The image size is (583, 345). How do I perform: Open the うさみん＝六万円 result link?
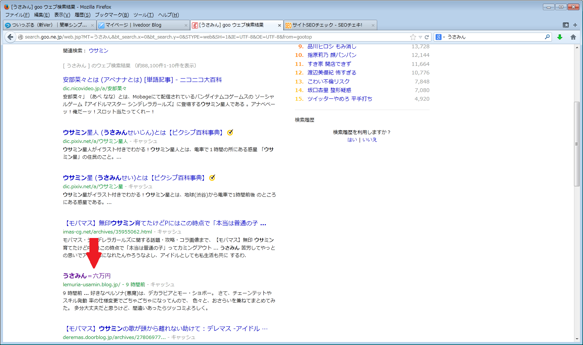pyautogui.click(x=87, y=276)
